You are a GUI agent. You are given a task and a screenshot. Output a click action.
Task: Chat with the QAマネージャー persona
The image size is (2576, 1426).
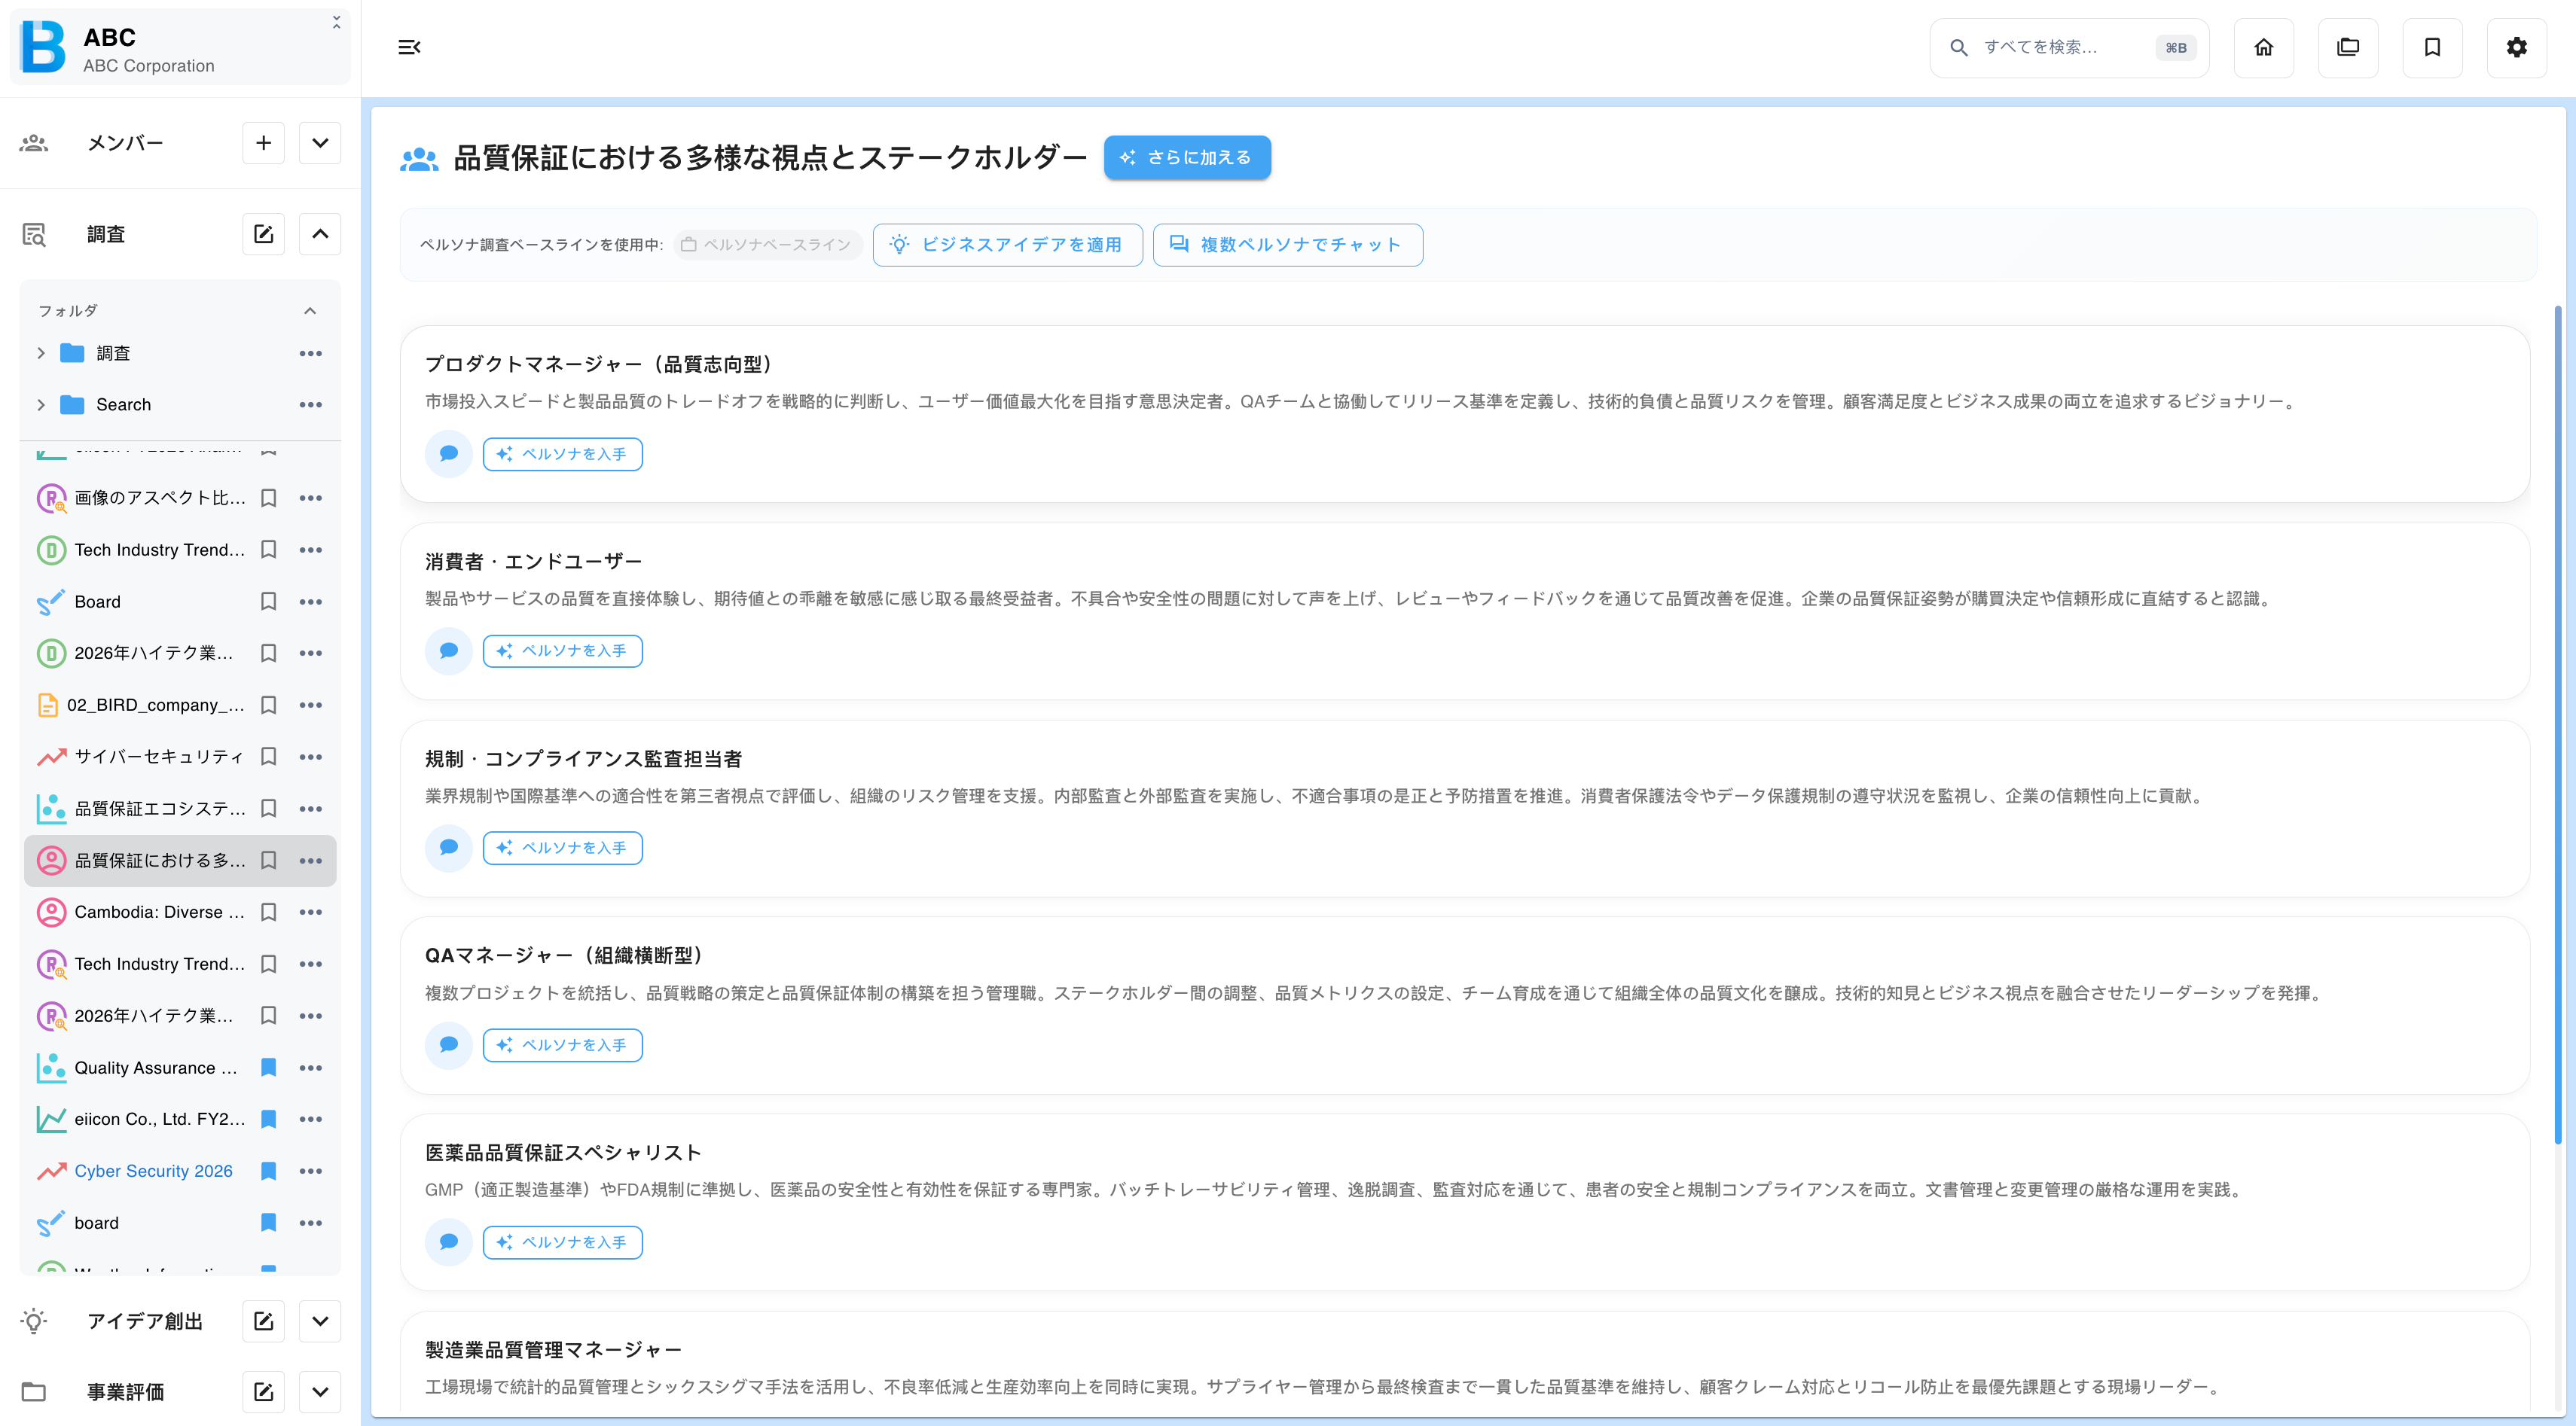[x=448, y=1044]
